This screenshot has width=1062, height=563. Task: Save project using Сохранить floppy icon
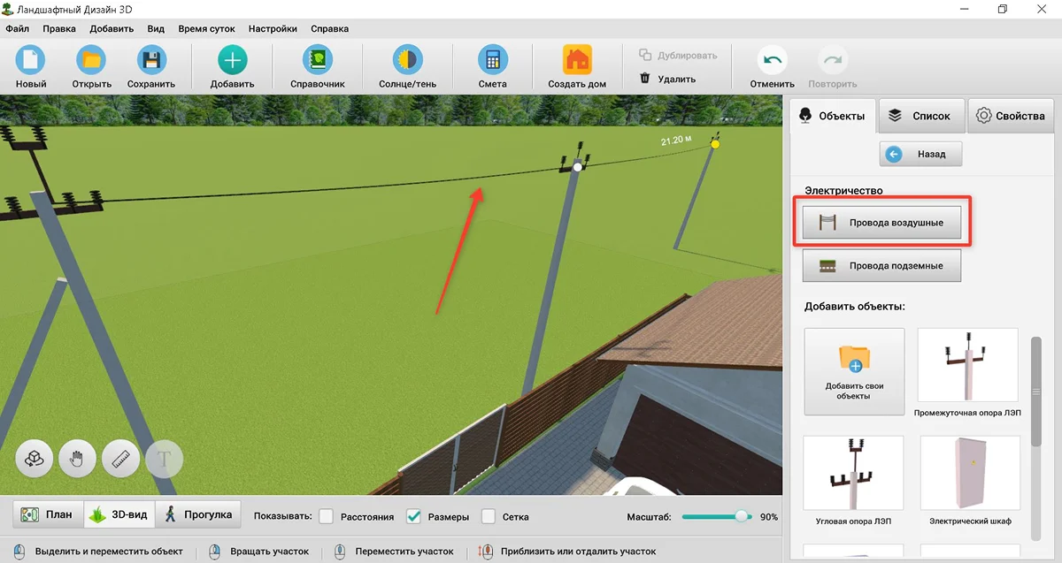(151, 60)
